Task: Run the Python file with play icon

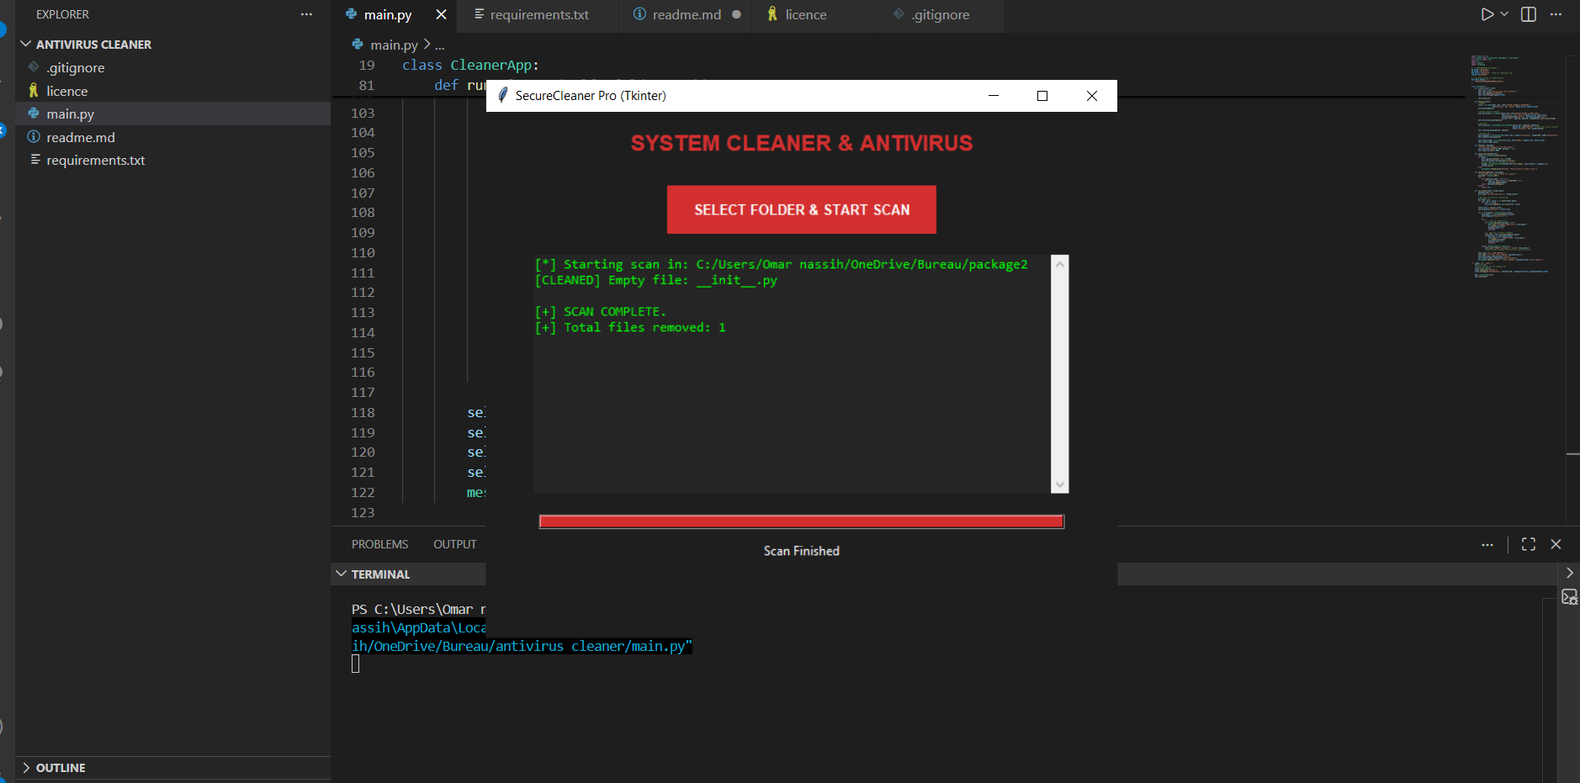Action: 1487,14
